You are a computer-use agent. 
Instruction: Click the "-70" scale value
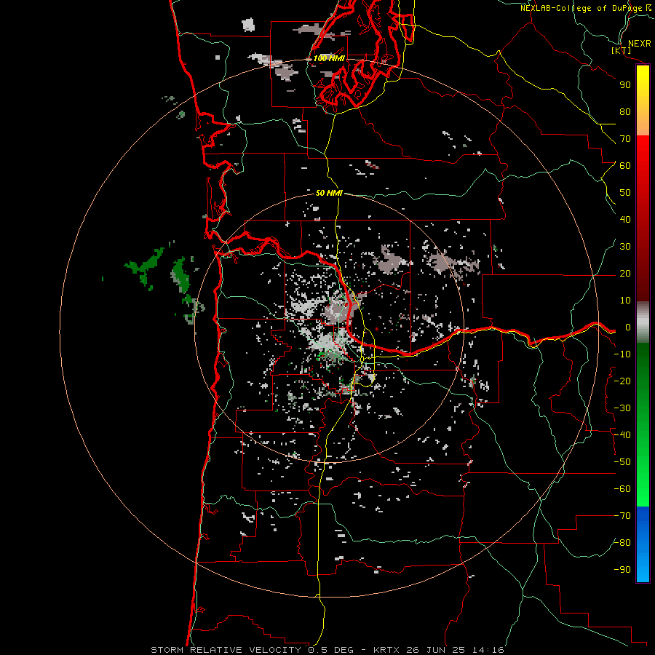(622, 516)
